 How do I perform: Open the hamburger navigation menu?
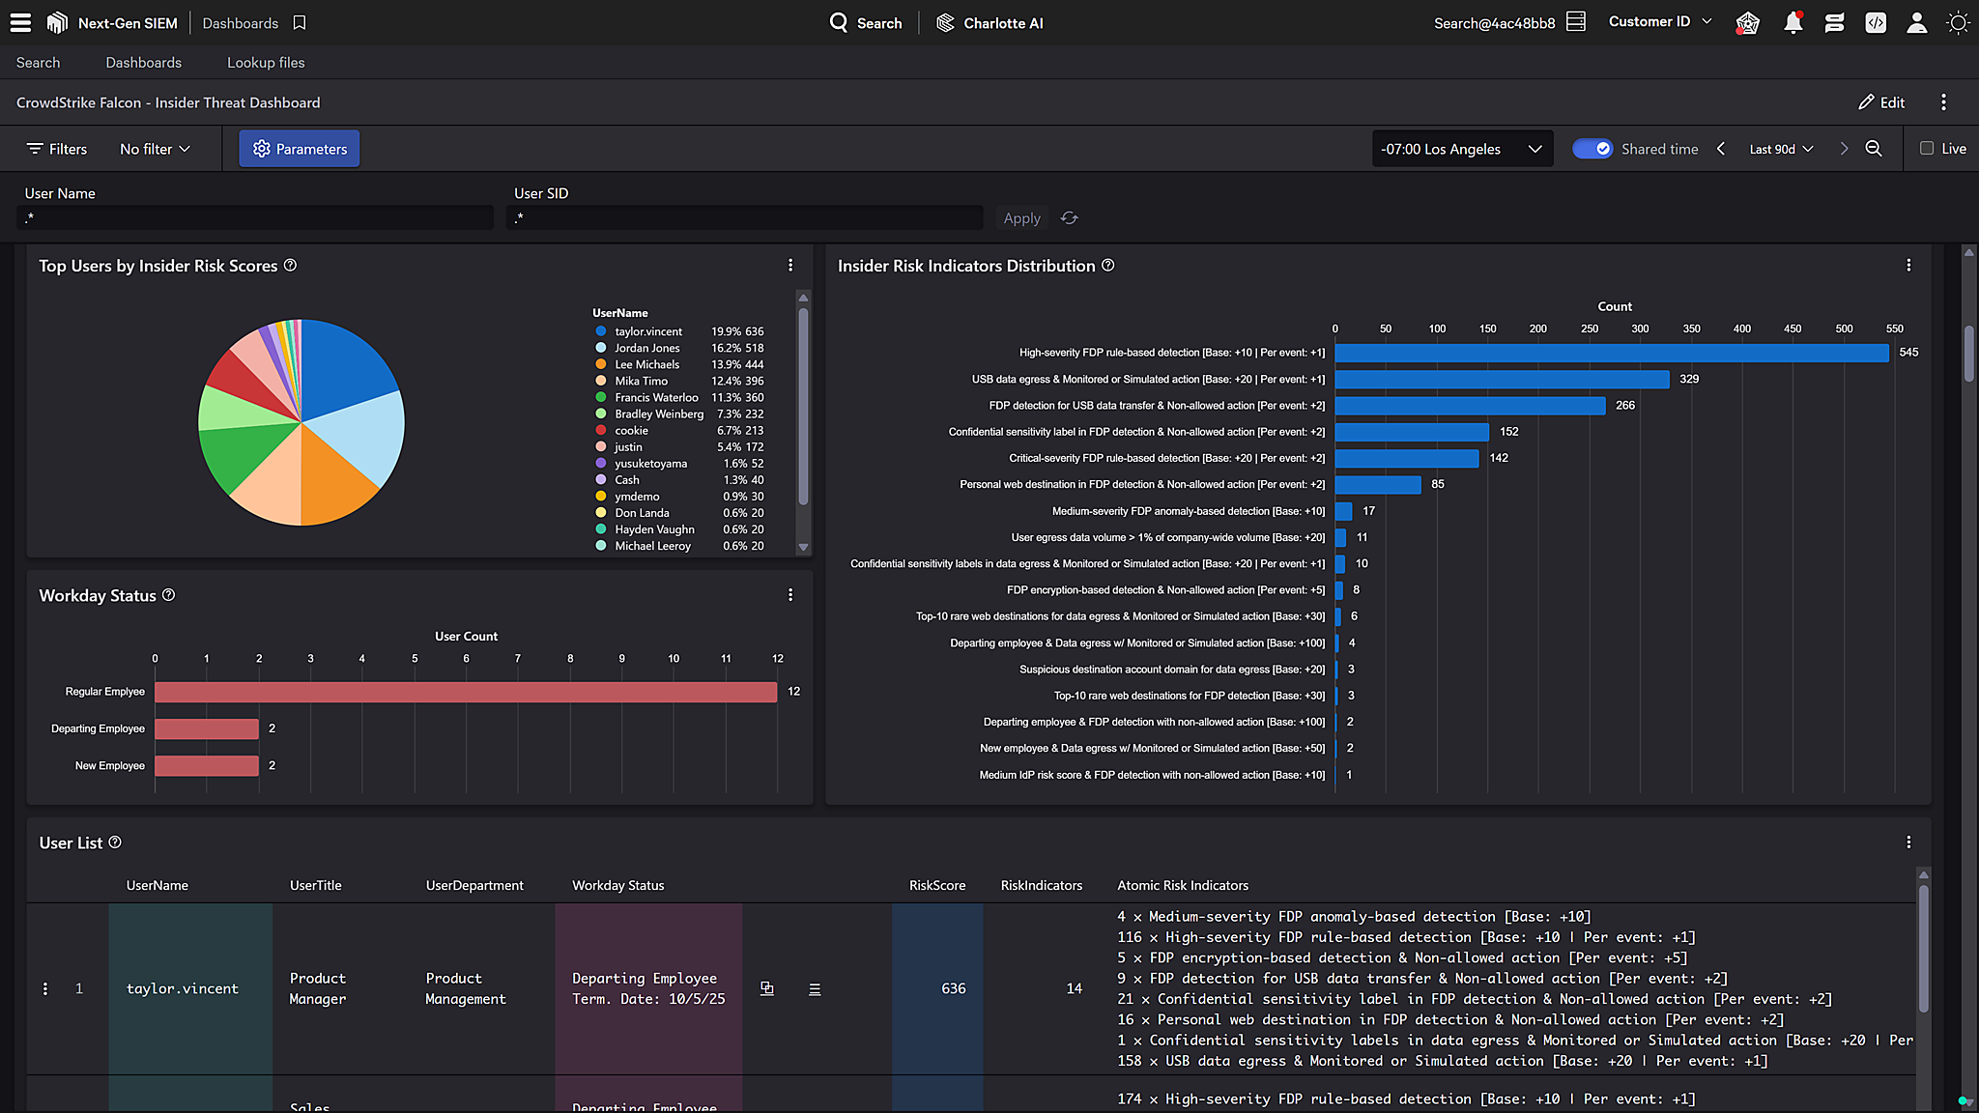[20, 22]
